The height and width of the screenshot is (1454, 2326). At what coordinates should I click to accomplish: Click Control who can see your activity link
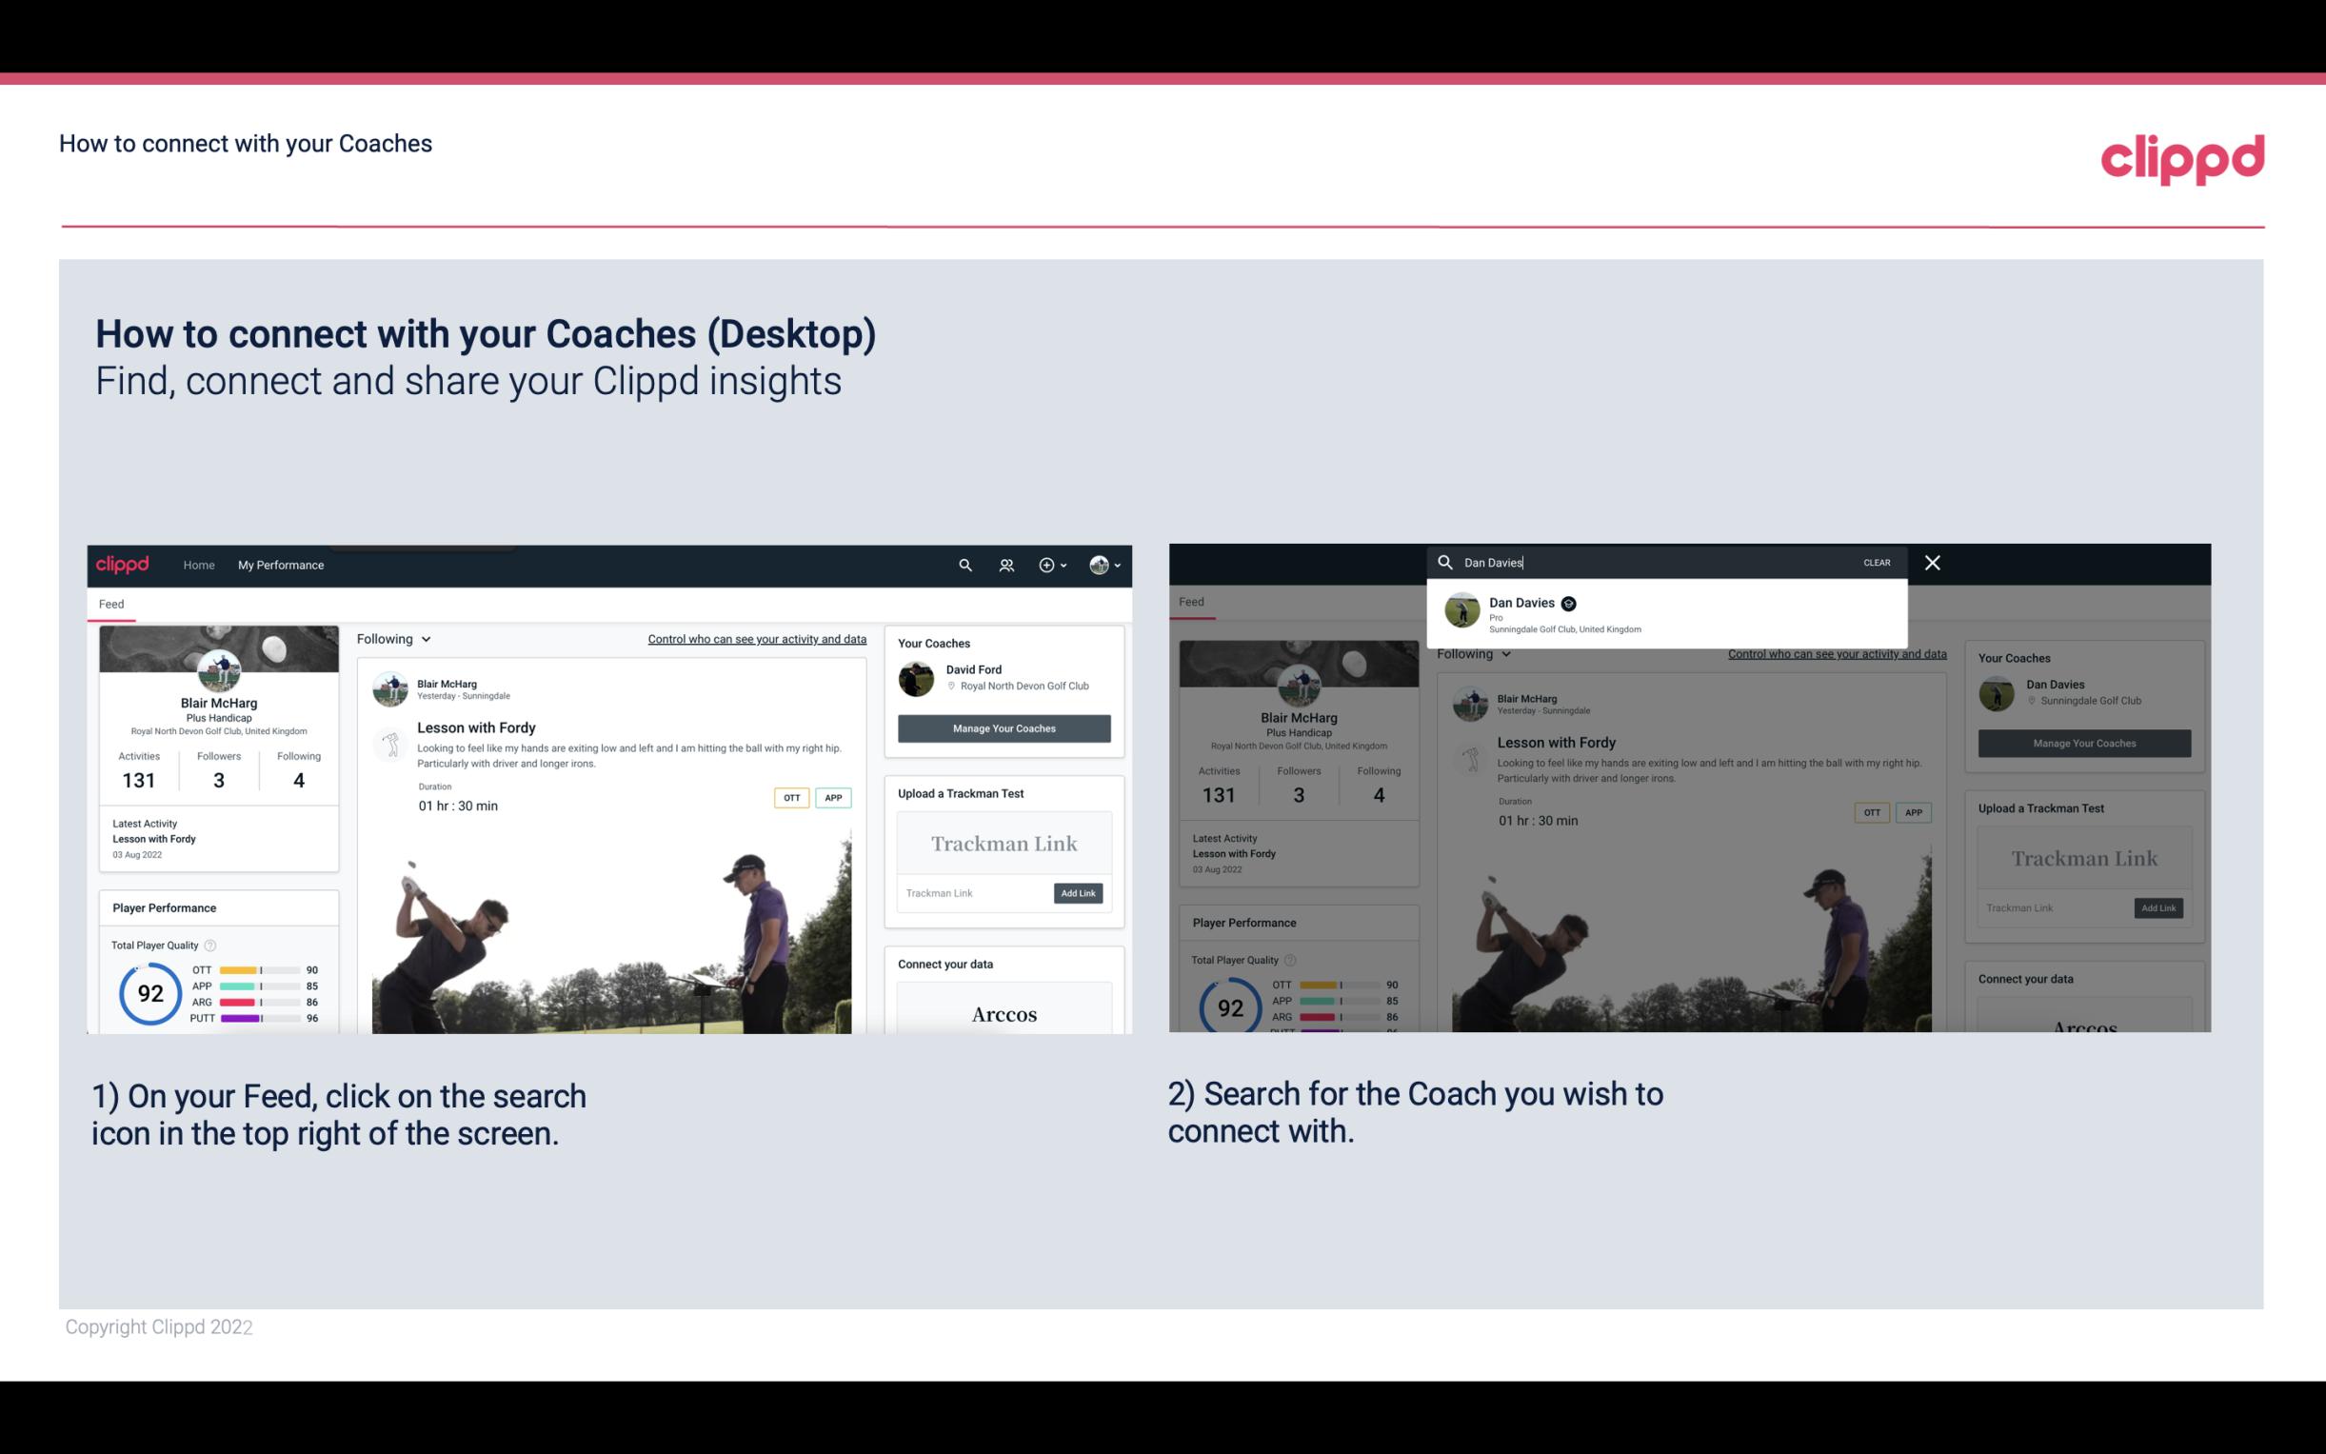point(757,638)
